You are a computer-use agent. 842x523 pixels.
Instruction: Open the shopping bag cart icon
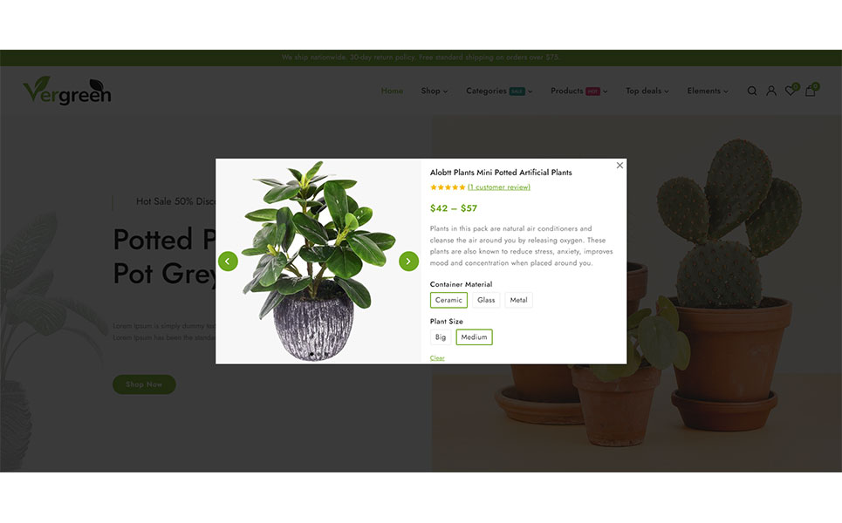pos(811,91)
